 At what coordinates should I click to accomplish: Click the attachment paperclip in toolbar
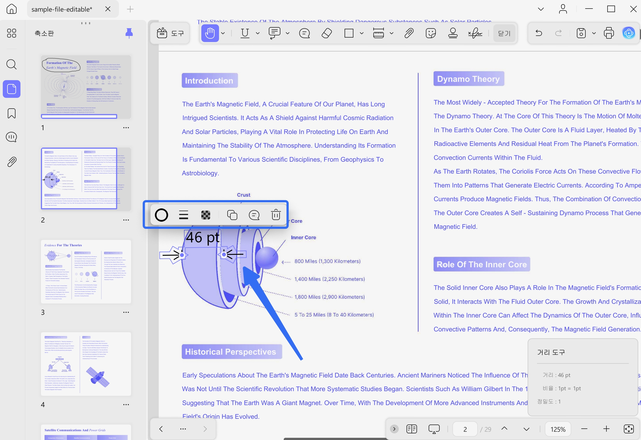[x=409, y=33]
